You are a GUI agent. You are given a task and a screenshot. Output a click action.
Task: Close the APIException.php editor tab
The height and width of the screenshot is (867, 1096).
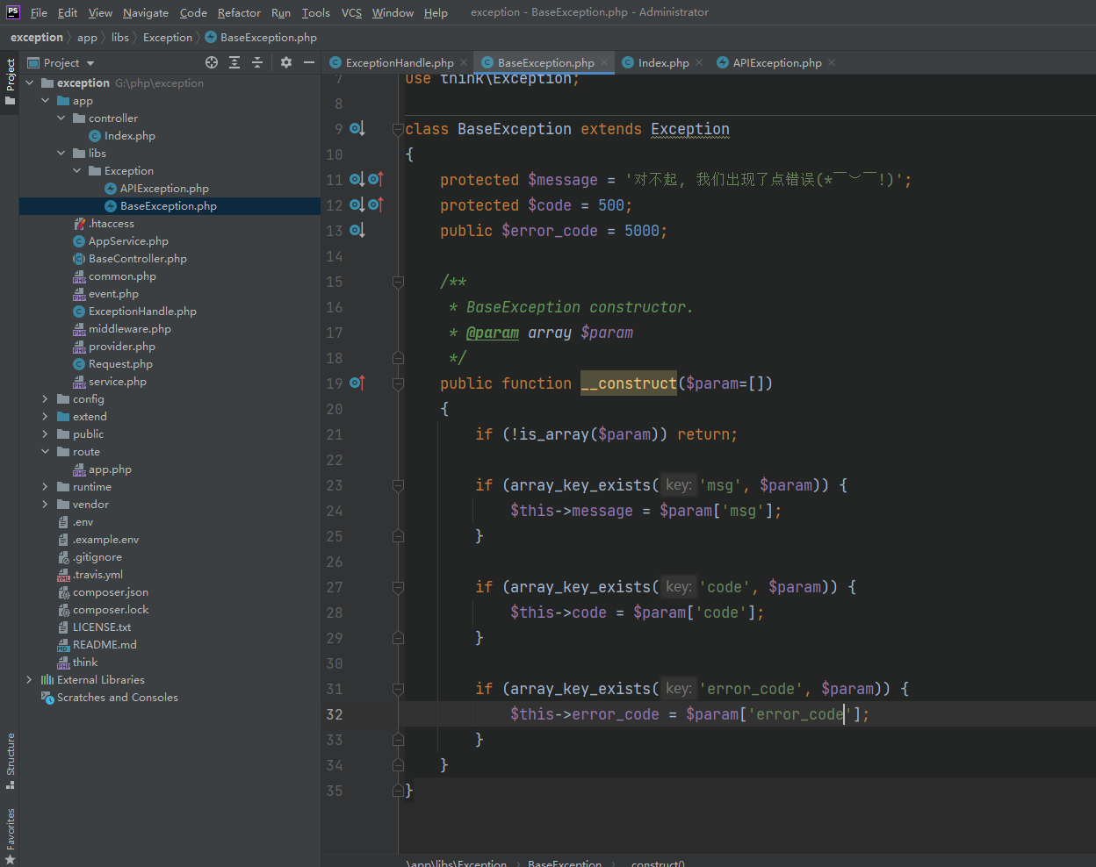click(x=832, y=62)
